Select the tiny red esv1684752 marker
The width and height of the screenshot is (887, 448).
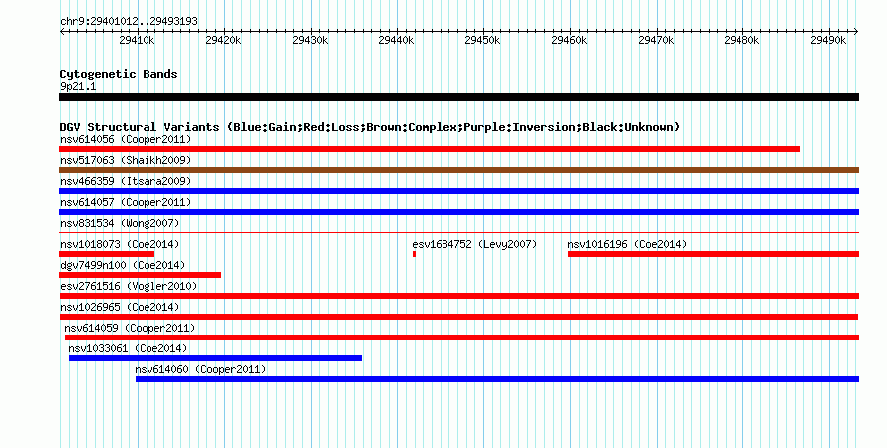point(414,254)
